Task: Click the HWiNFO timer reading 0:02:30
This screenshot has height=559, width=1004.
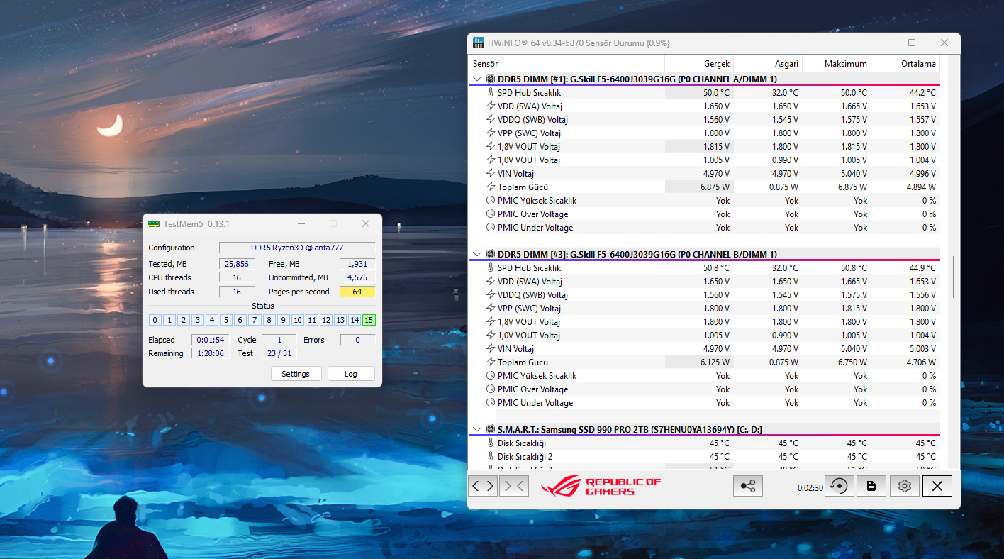Action: click(810, 487)
